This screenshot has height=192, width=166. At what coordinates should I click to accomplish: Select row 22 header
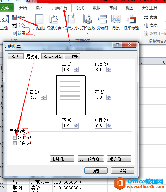point(3,188)
